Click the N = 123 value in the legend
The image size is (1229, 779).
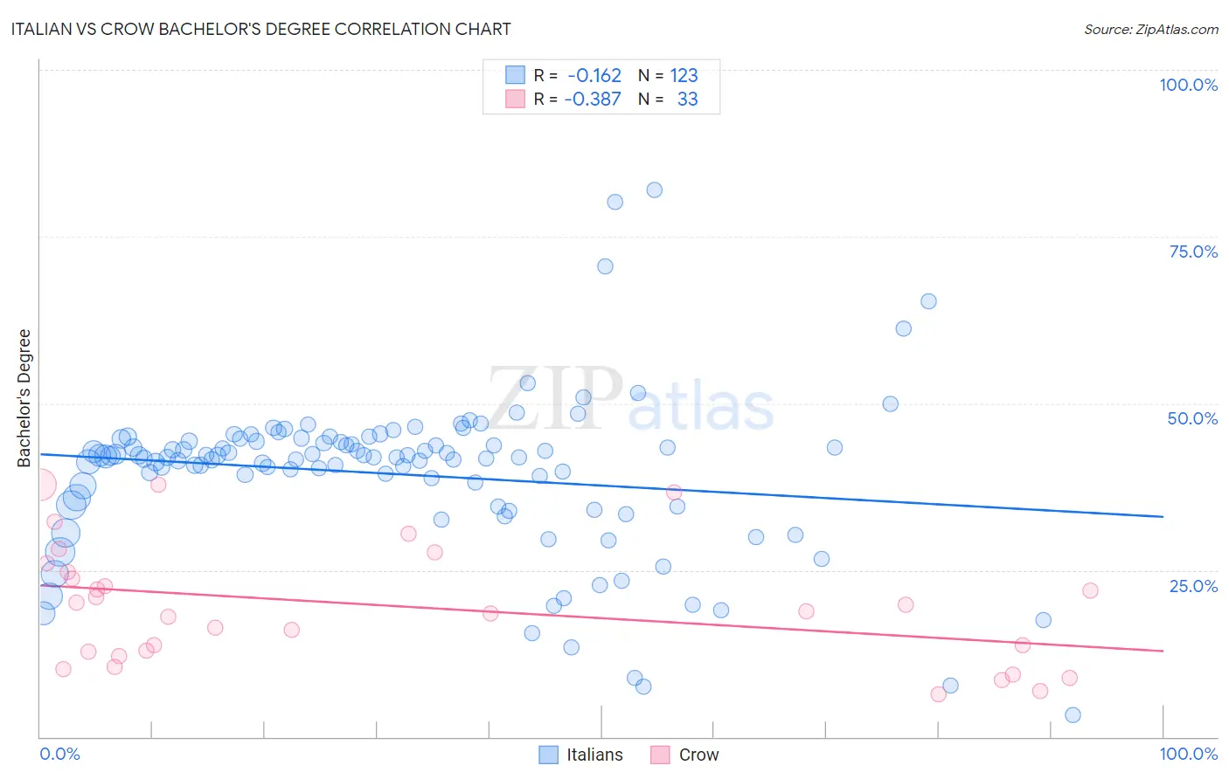coord(668,75)
